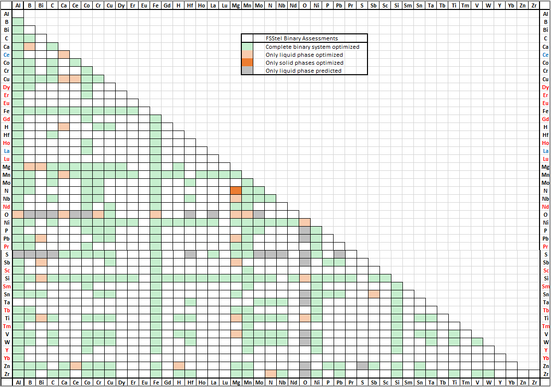551x387 pixels.
Task: Click the orange cell at Zr row, N column
Action: coord(270,374)
